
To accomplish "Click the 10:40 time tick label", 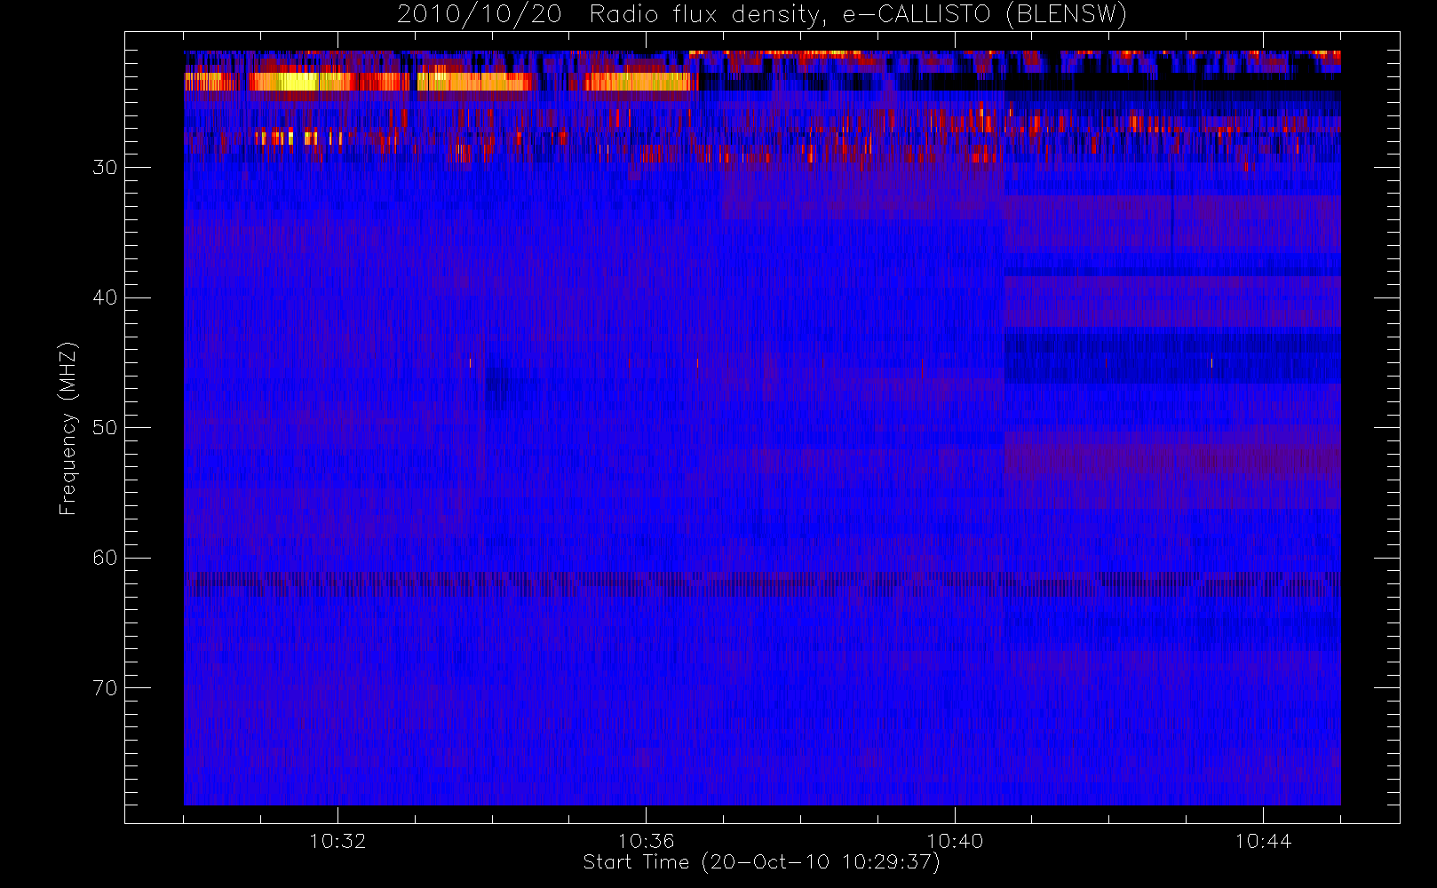I will click(955, 840).
